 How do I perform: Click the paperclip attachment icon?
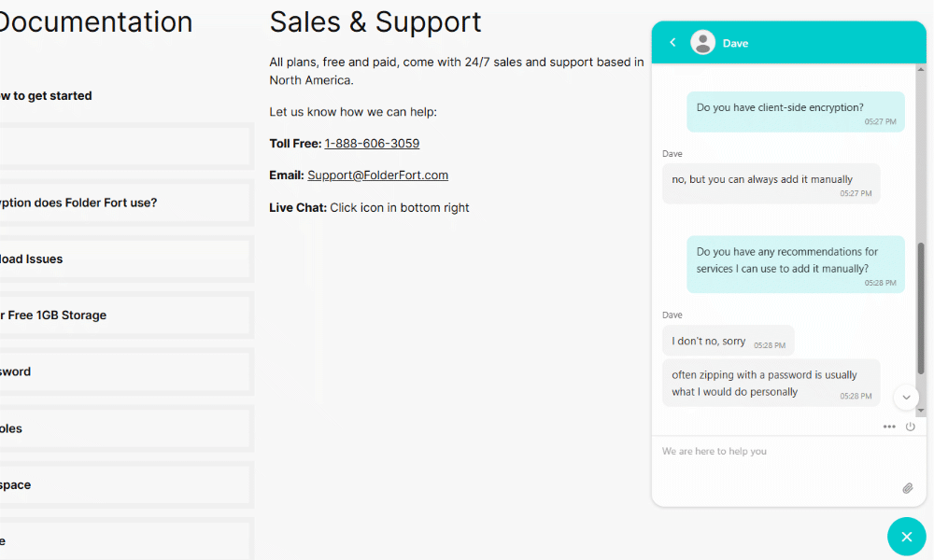click(907, 488)
